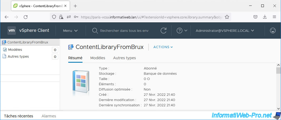Viewport: 281px width, 120px height.
Task: Click the browser forward arrow
Action: click(16, 17)
